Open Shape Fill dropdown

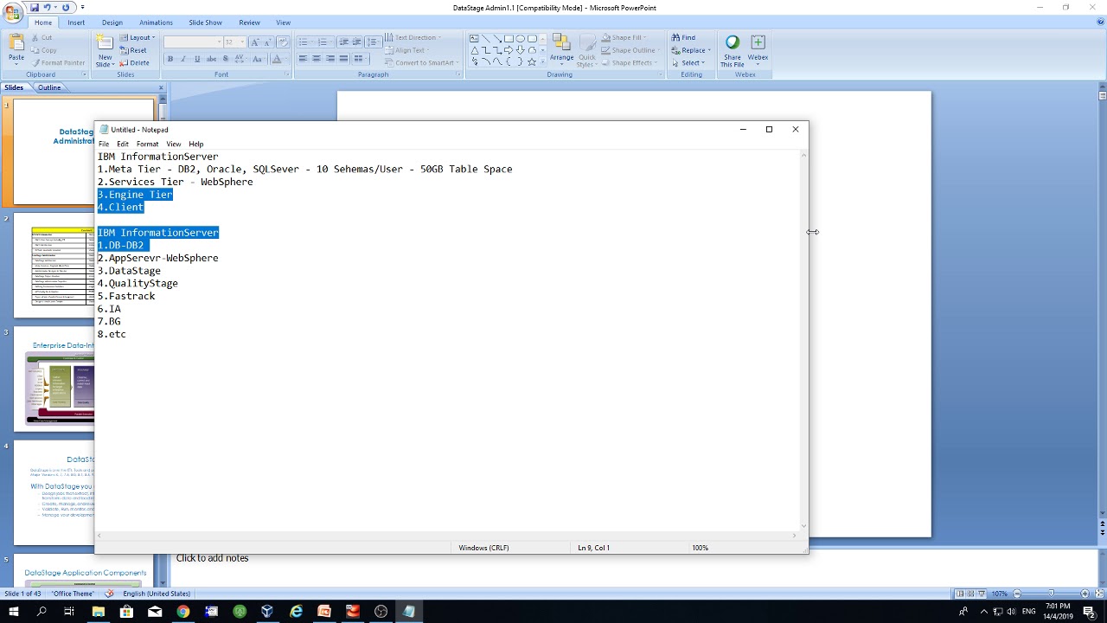[x=625, y=38]
